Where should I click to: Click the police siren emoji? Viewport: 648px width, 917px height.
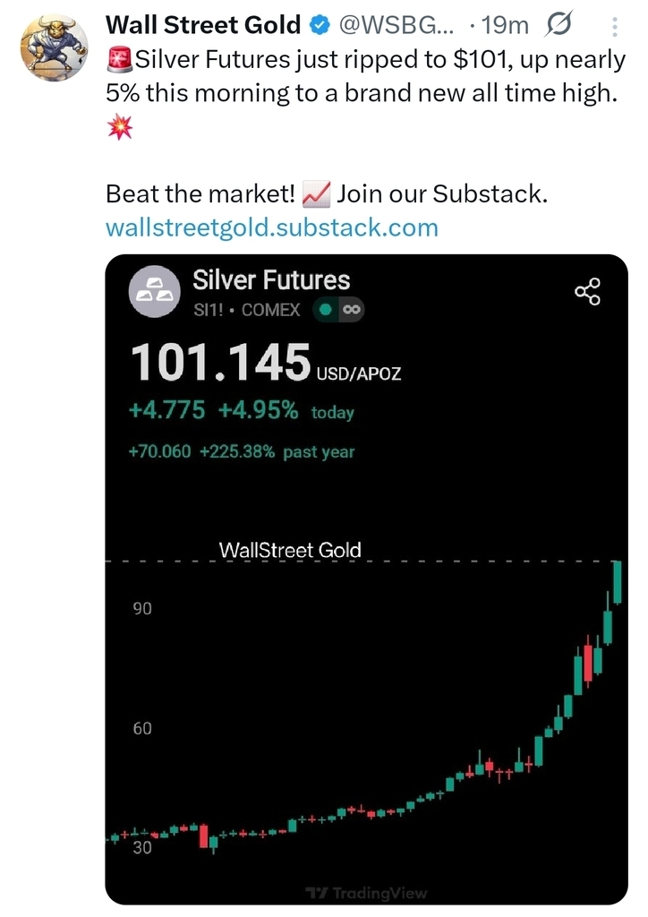[x=118, y=61]
